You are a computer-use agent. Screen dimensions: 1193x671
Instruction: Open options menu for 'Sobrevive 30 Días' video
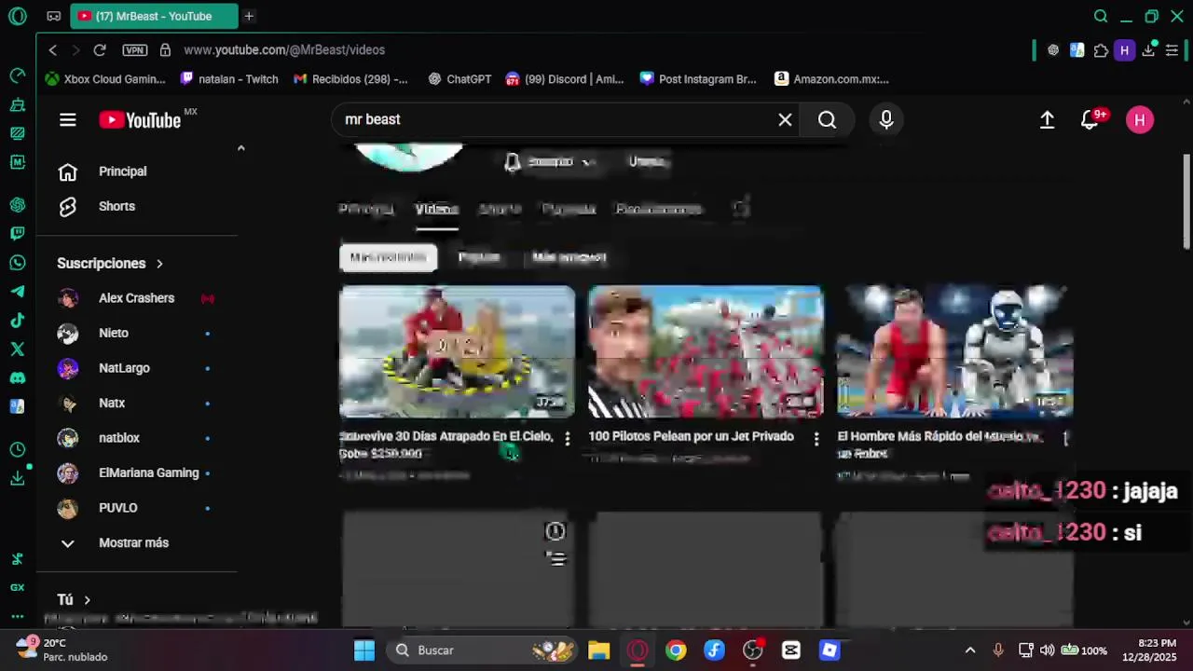point(567,439)
